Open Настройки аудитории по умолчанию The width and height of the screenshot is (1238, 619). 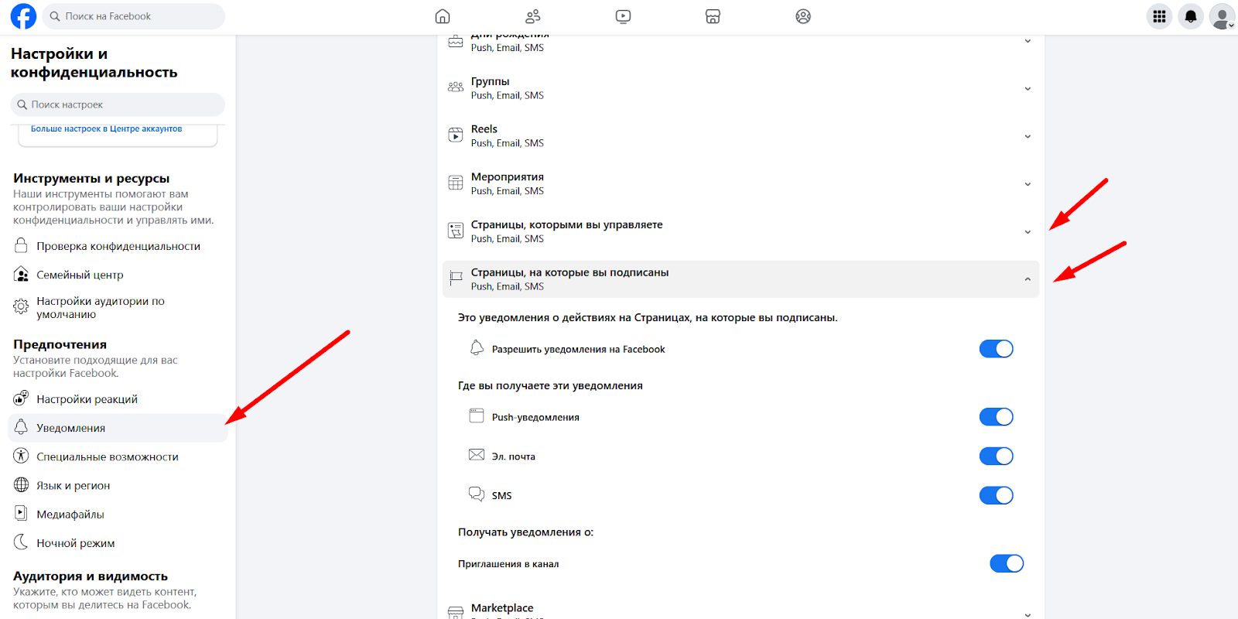(x=118, y=308)
